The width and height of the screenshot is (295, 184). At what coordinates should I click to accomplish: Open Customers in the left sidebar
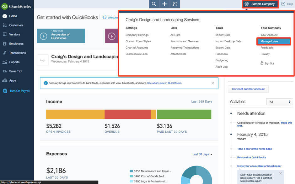pos(16,25)
